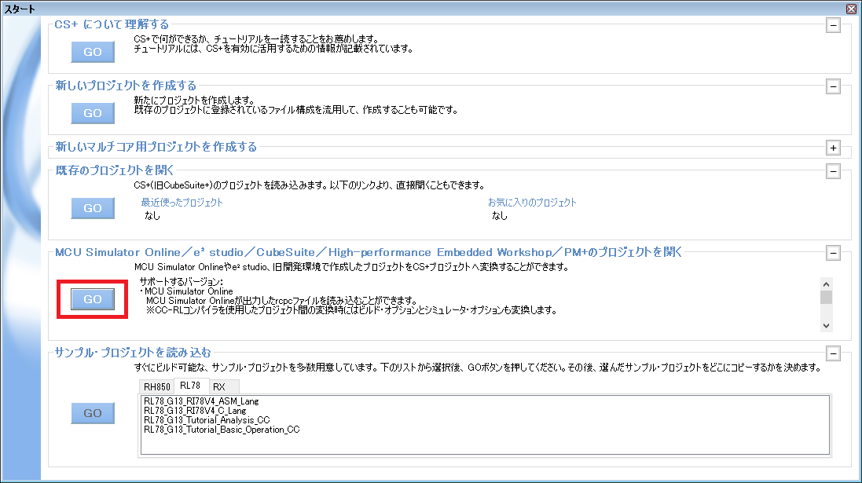Select the RL78 sample tab
The height and width of the screenshot is (483, 862).
point(190,386)
